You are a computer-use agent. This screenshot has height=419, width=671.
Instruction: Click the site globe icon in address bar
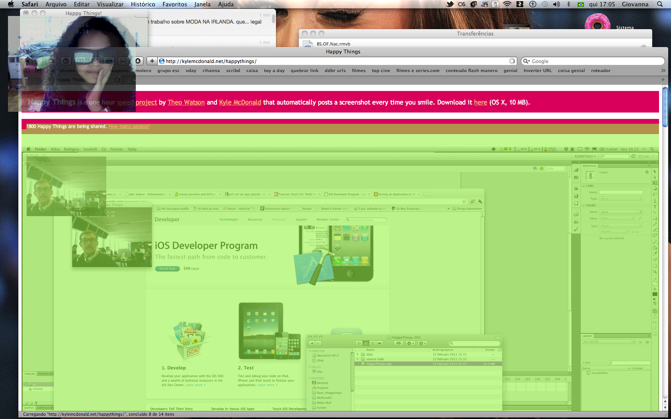[162, 61]
